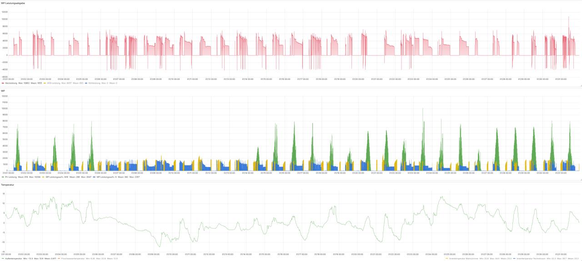
Task: Open the Temperatur panel title menu
Action: pyautogui.click(x=7, y=185)
